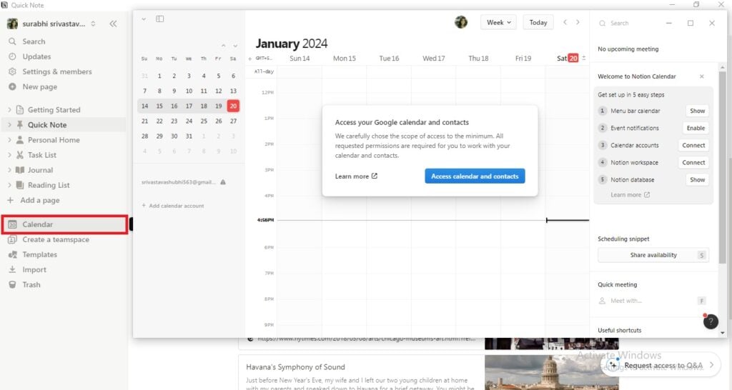Select January 20 in the mini calendar
Image resolution: width=732 pixels, height=390 pixels.
233,106
